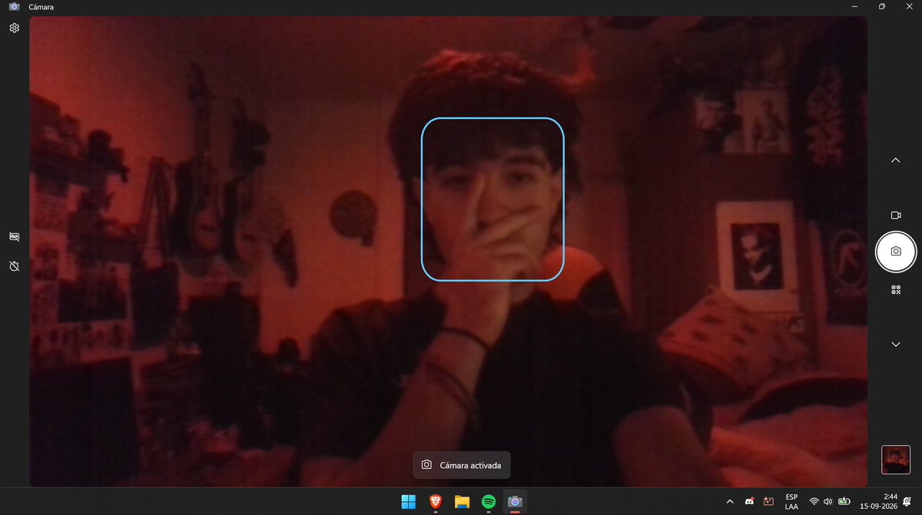Open Discord from the system tray
The image size is (922, 515).
(x=749, y=501)
